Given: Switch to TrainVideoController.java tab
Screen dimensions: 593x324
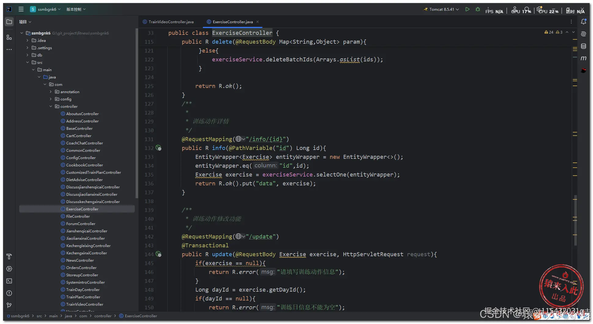Looking at the screenshot, I should pos(168,22).
